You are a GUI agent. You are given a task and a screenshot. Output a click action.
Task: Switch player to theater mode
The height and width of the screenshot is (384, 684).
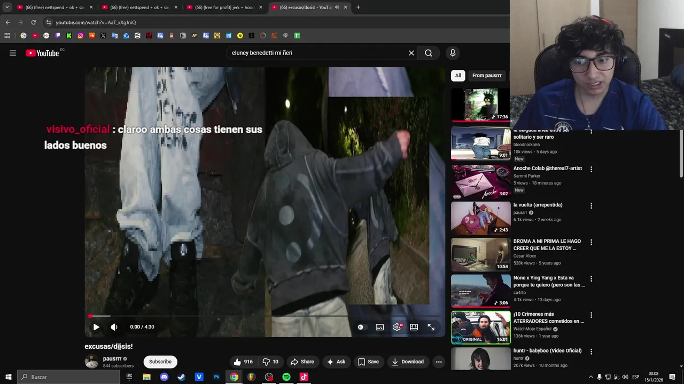point(414,327)
